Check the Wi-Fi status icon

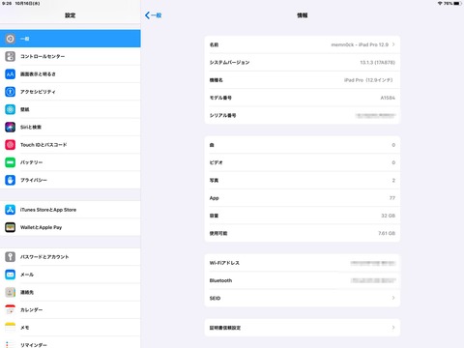pyautogui.click(x=440, y=3)
